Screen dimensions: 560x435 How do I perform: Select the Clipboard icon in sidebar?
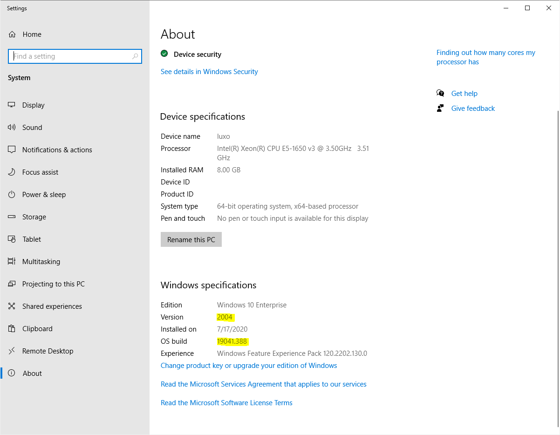(12, 329)
